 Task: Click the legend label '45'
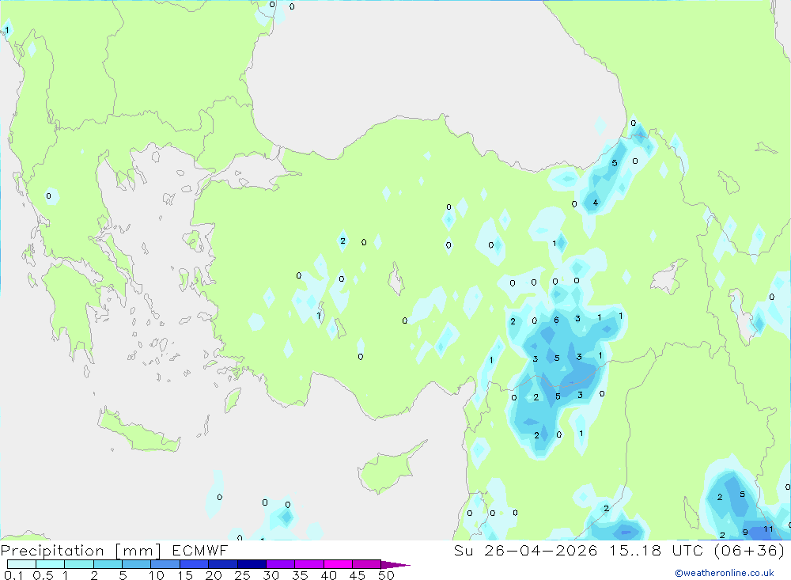pos(358,575)
